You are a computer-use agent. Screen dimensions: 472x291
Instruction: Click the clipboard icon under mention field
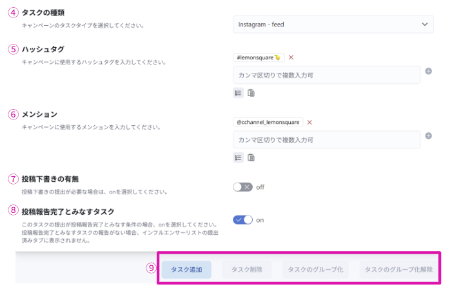coord(251,157)
